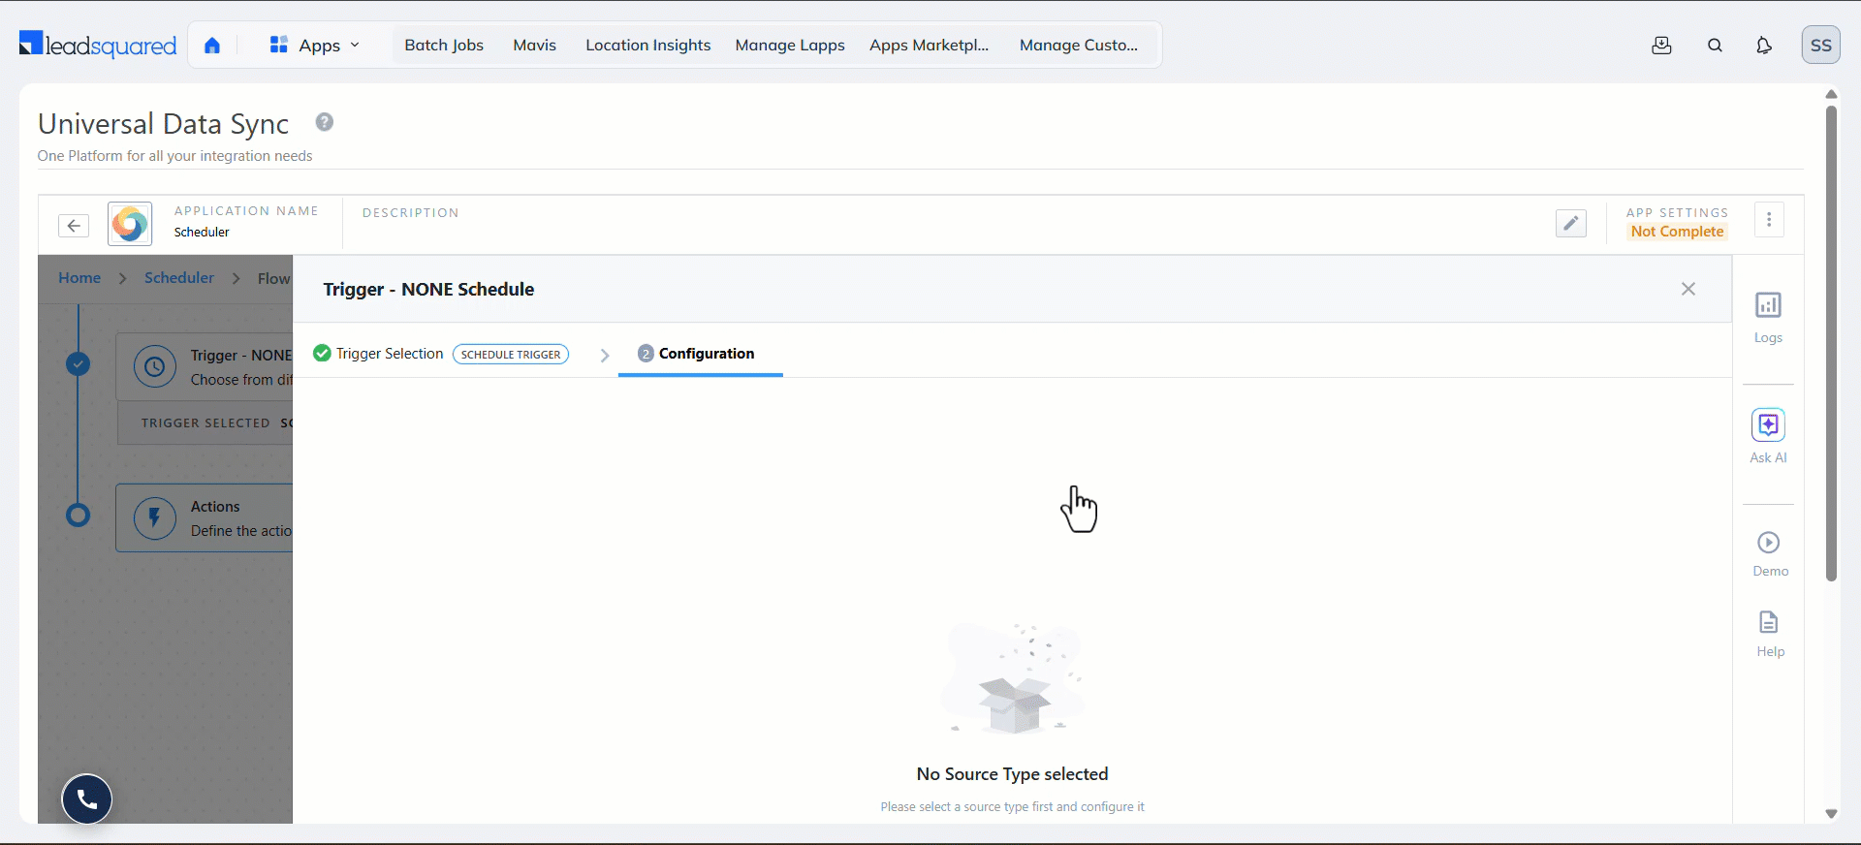Click the green check next to Trigger Selection
The width and height of the screenshot is (1861, 845).
(322, 354)
